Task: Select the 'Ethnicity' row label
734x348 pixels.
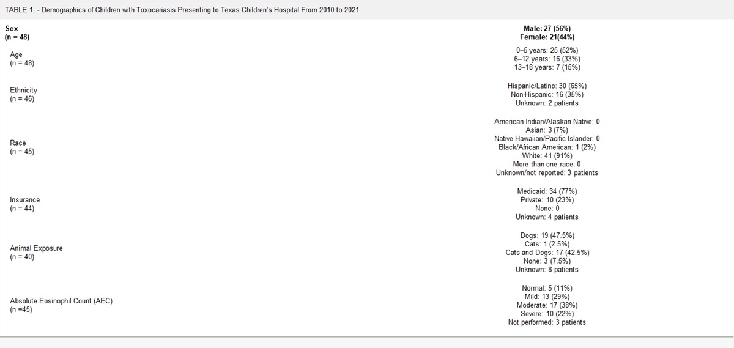Action: point(23,90)
